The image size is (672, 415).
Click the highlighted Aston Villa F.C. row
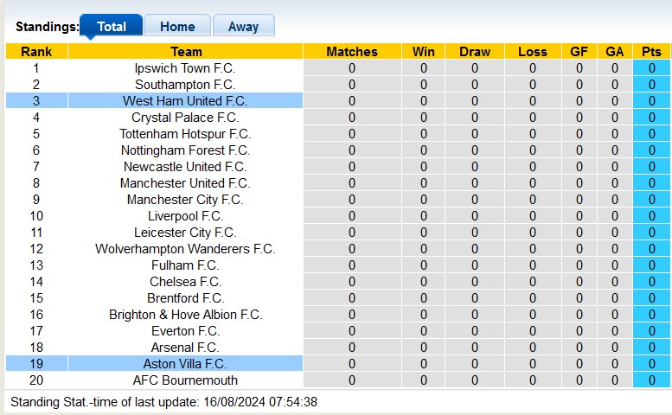[185, 364]
